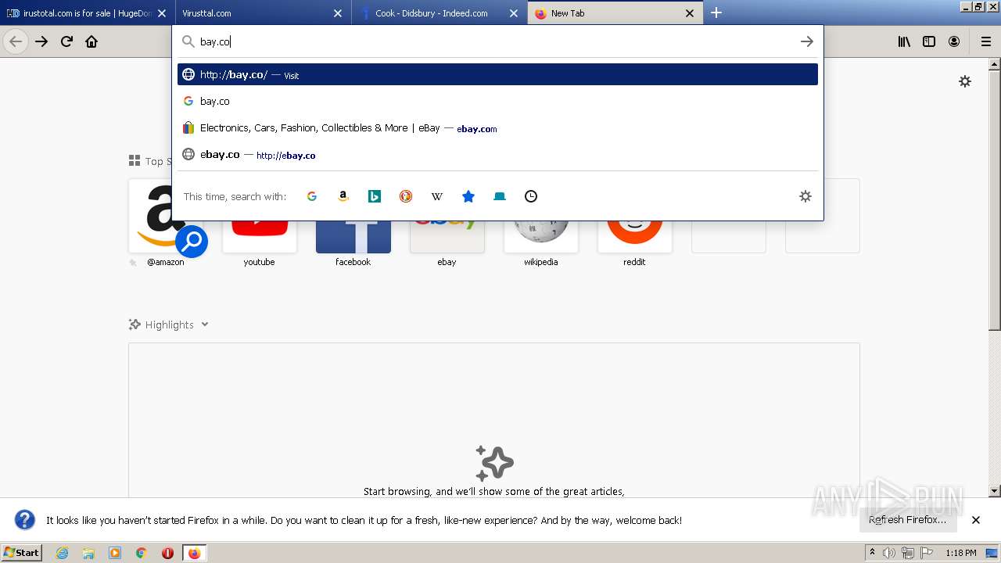
Task: Open the reddit top site tile
Action: [x=635, y=224]
